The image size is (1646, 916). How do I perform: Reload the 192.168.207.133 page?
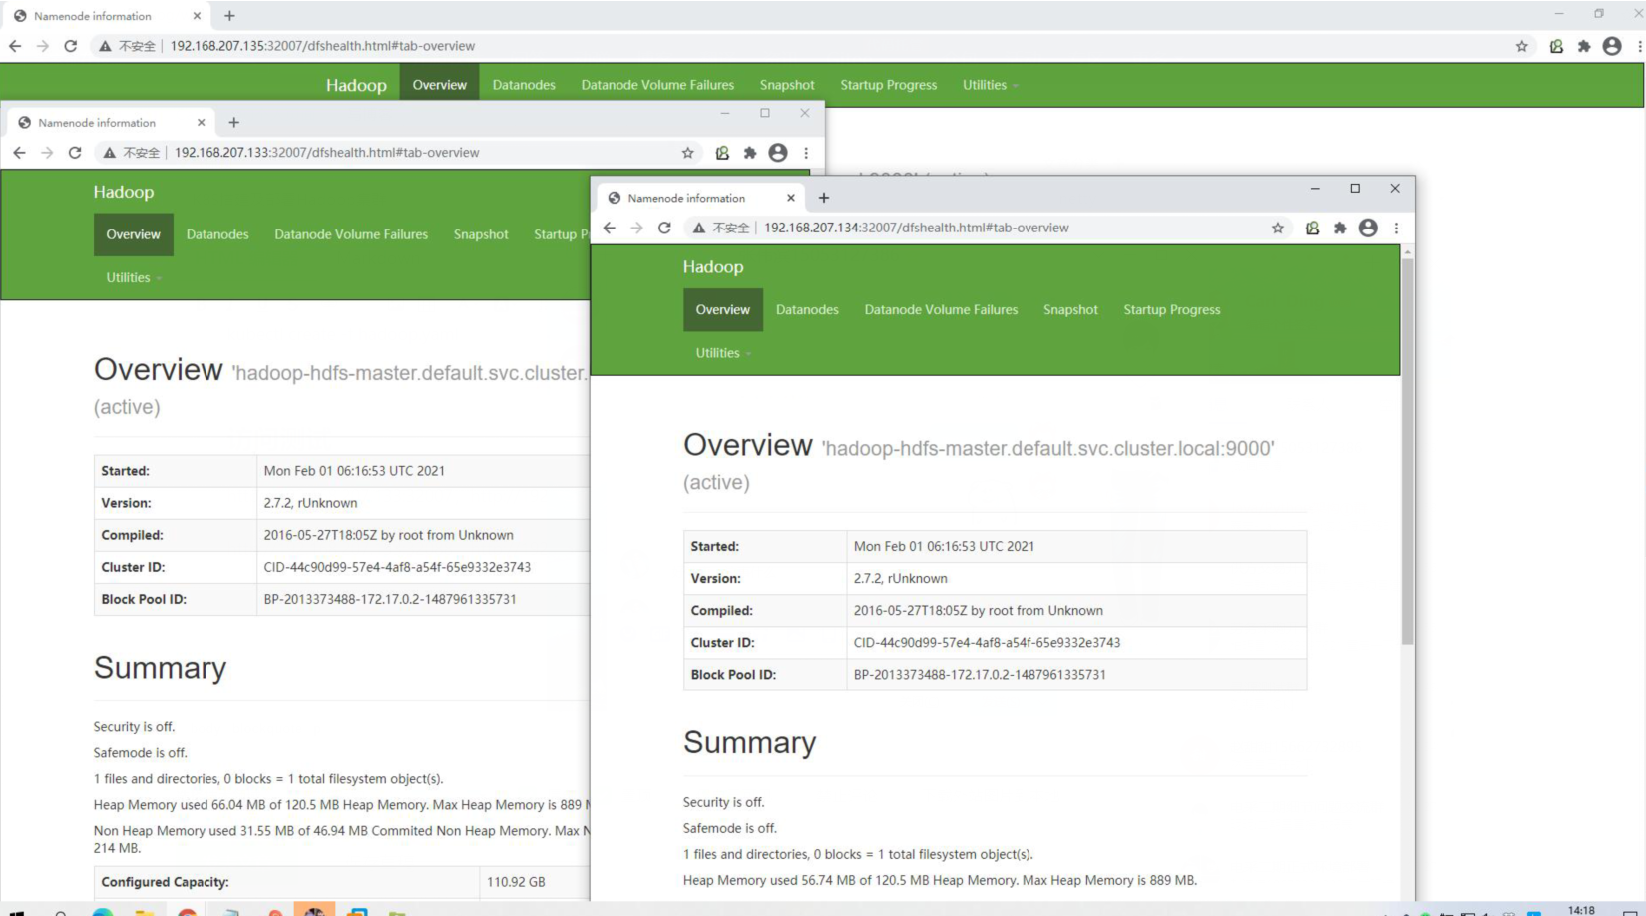(x=75, y=153)
